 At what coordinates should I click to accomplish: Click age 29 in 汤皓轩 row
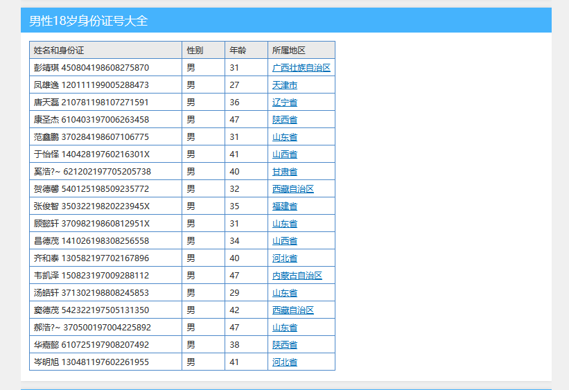coord(246,293)
